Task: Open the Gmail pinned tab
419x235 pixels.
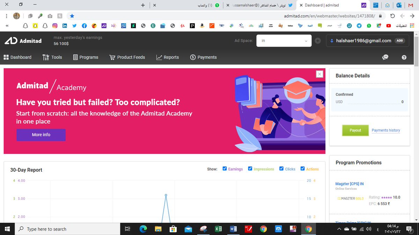Action: 410,5
